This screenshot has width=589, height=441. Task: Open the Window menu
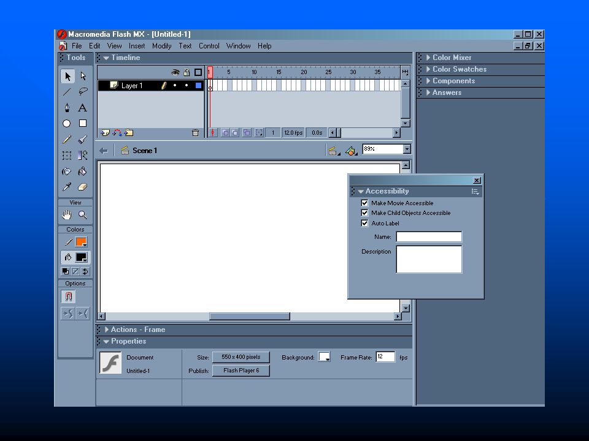coord(238,46)
